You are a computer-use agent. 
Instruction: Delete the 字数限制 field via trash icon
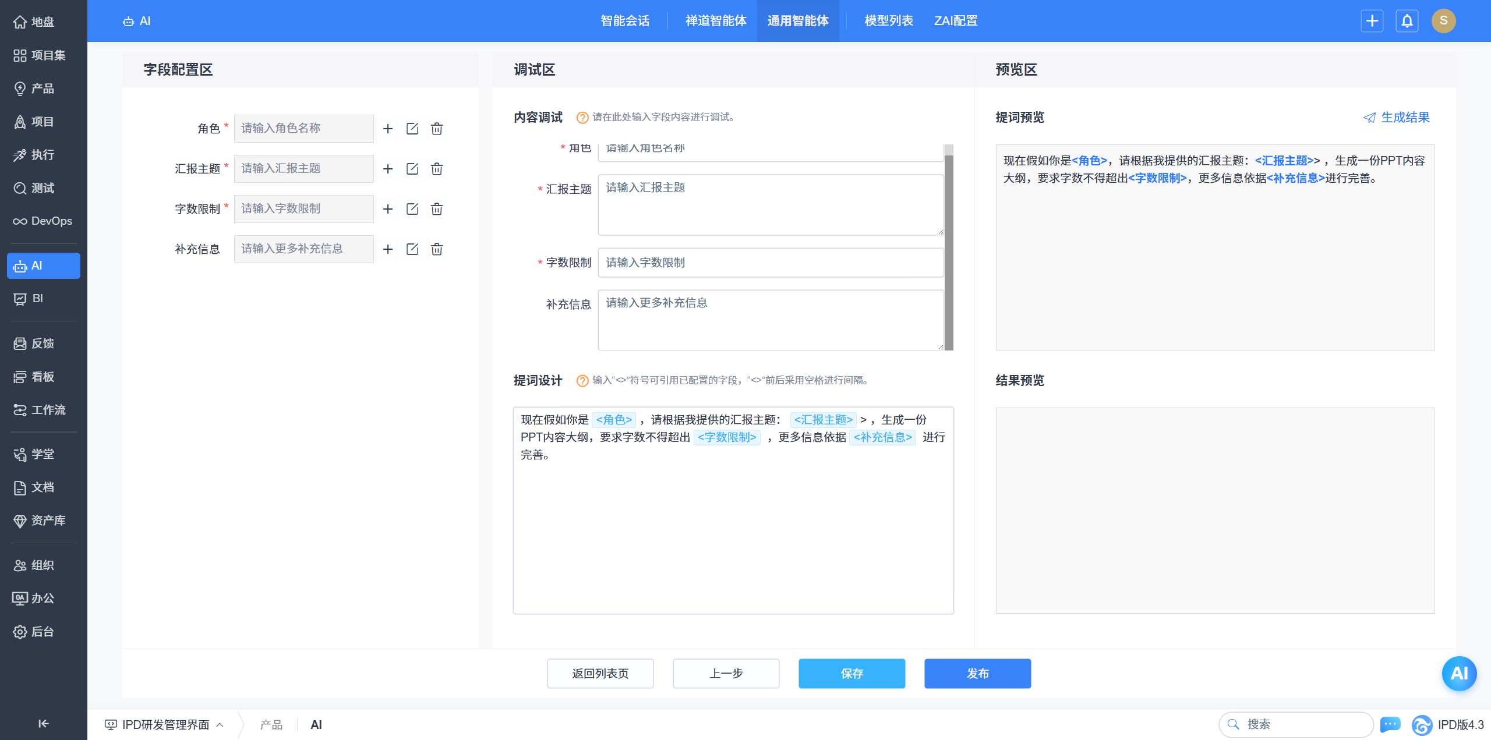pyautogui.click(x=437, y=209)
